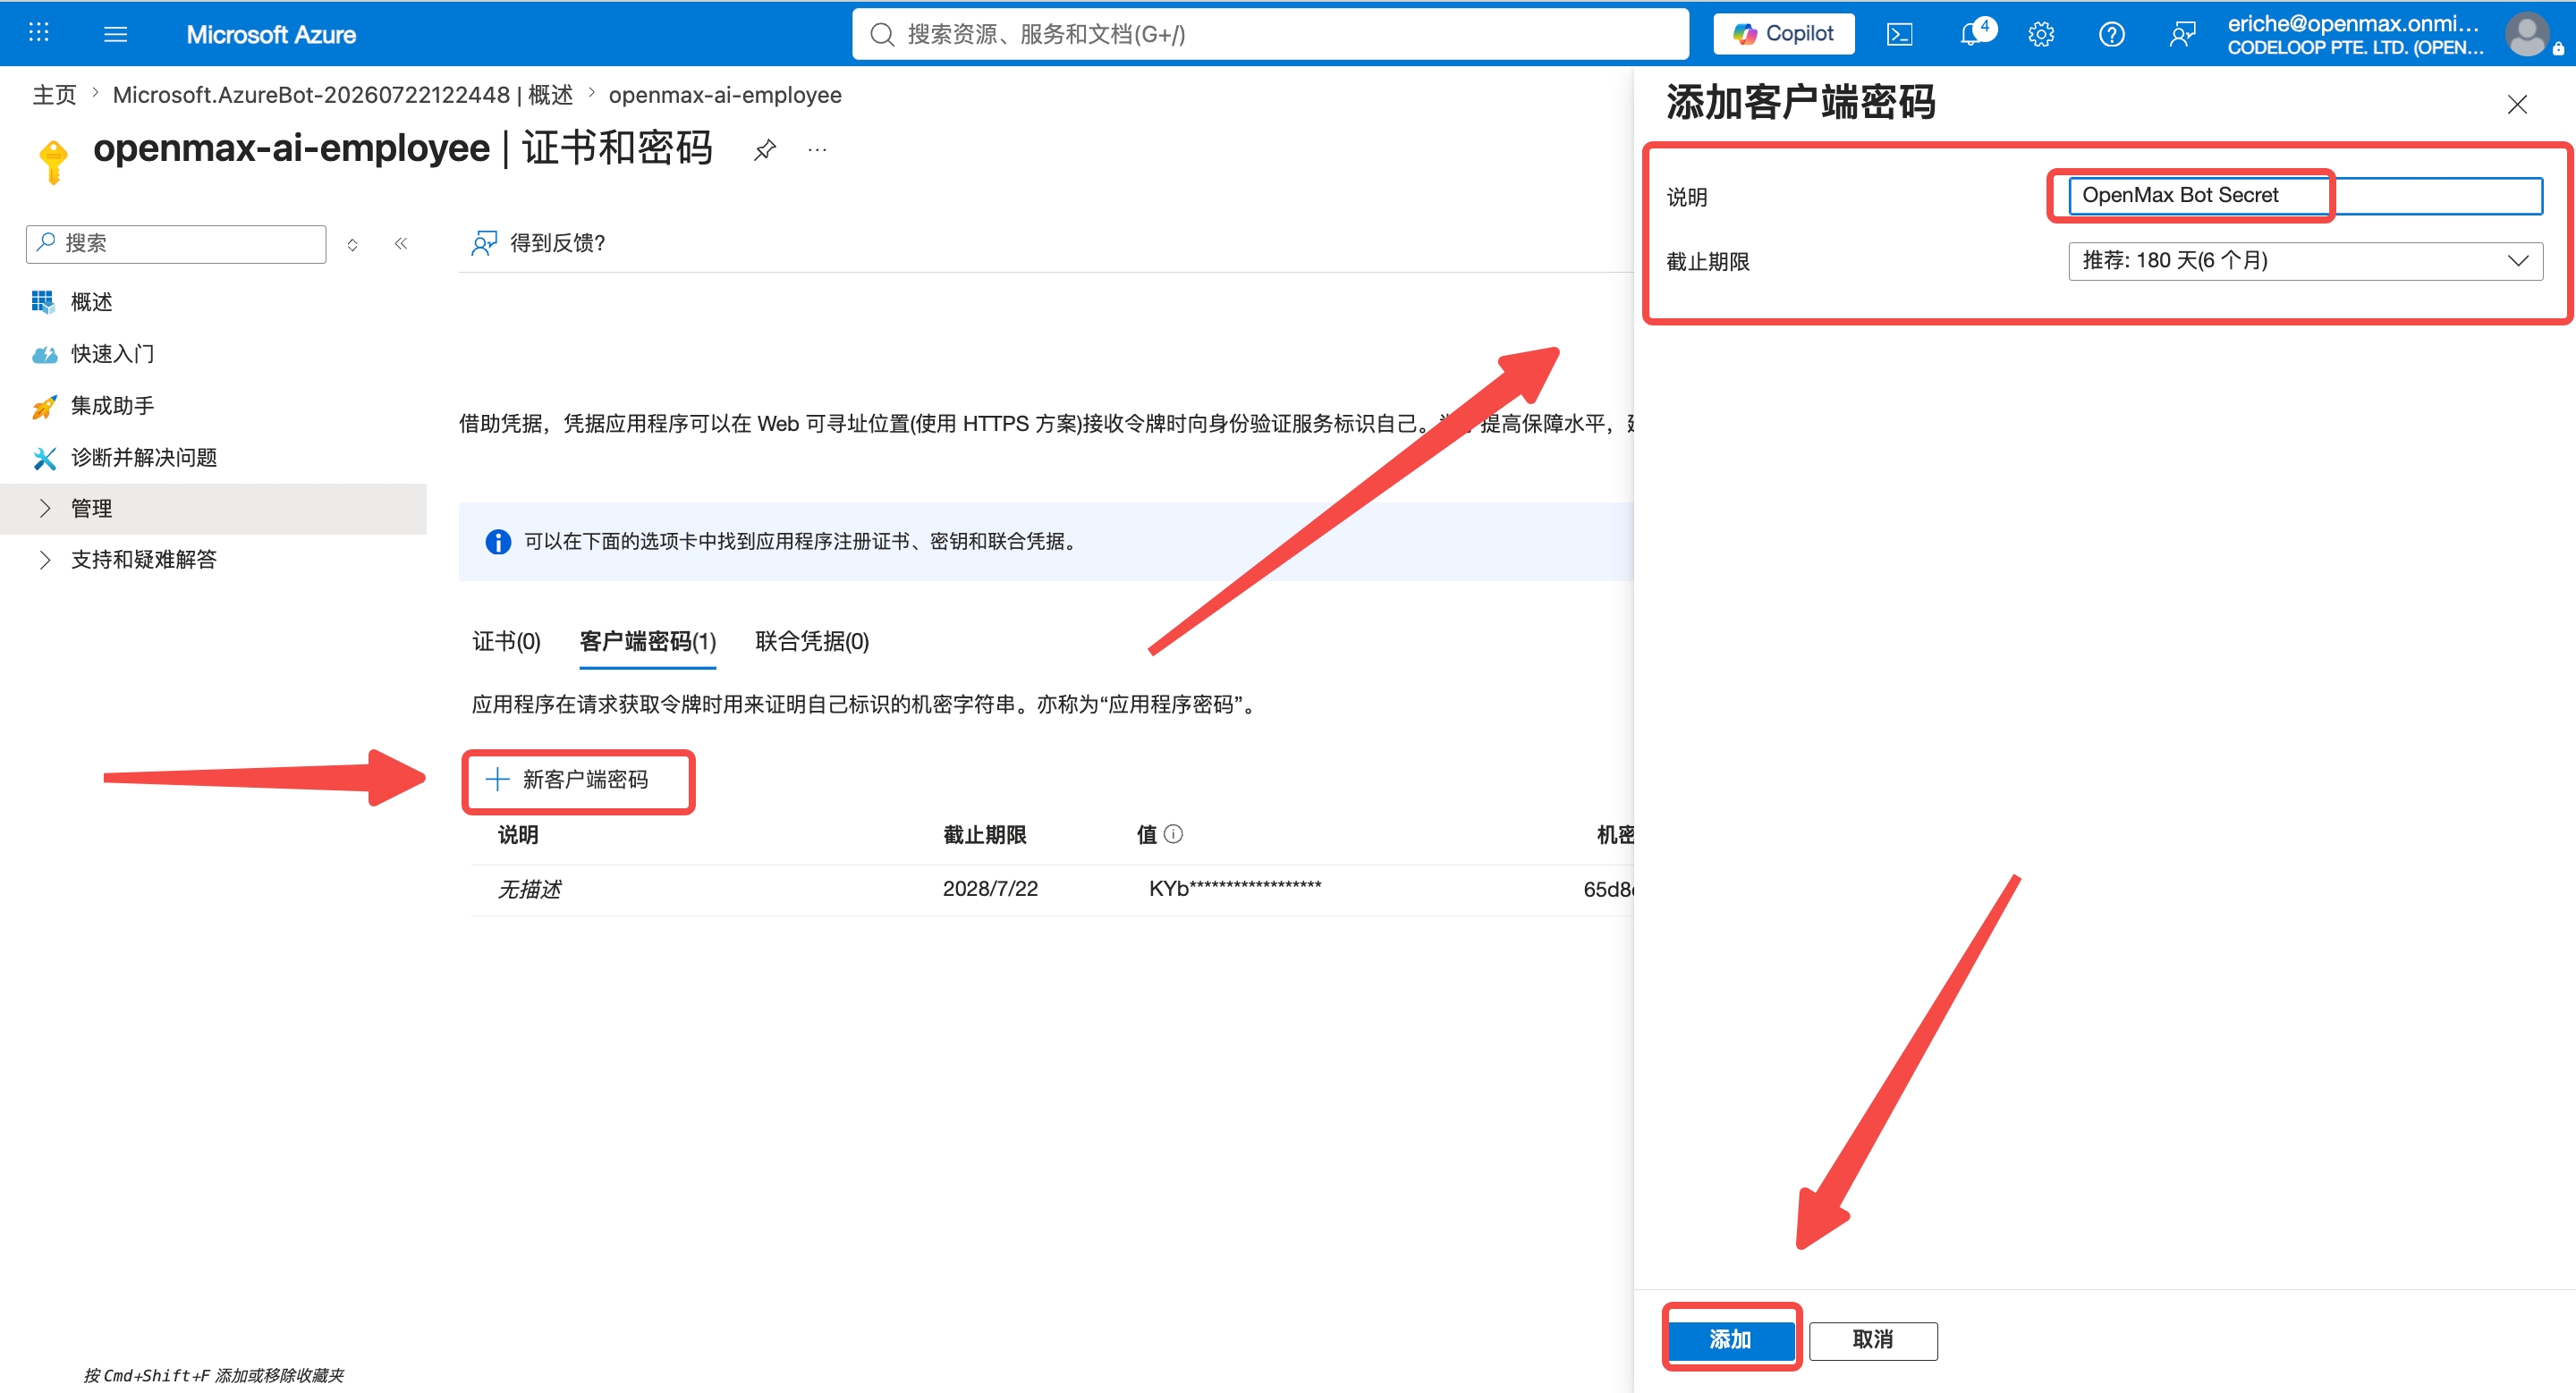Screen dimensions: 2576x1393
Task: Focus the sidebar 搜索 box
Action: pos(177,243)
